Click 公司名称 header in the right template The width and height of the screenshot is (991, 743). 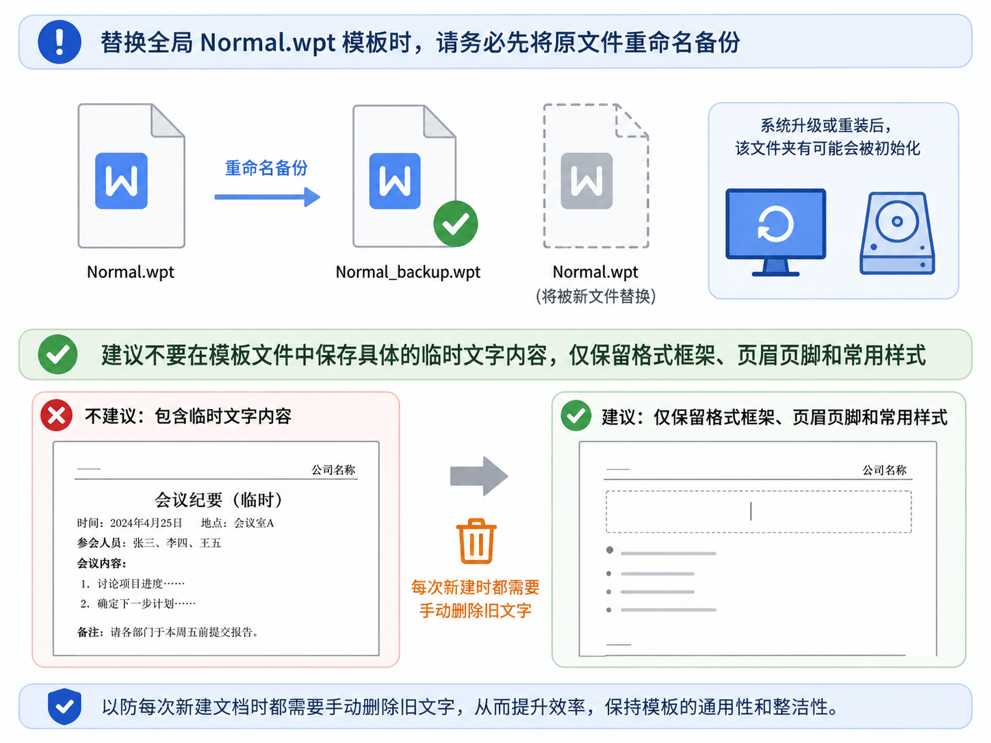[884, 470]
